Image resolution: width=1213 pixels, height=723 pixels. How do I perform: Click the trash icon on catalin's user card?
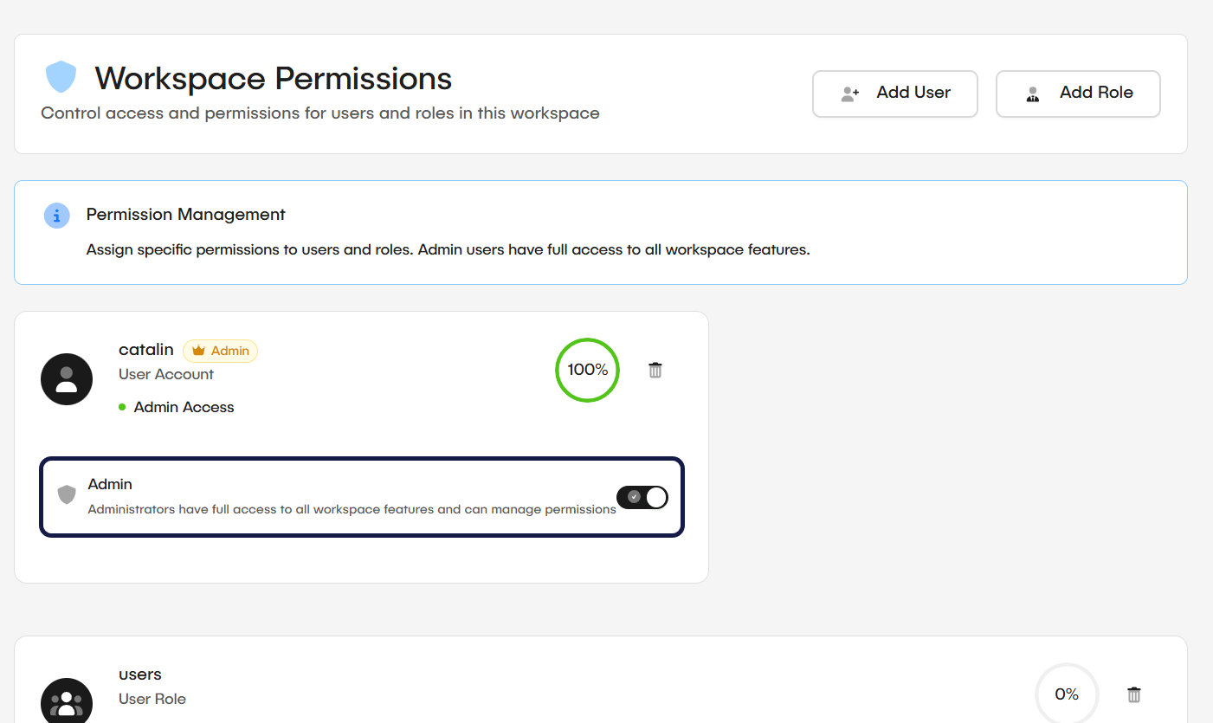click(655, 370)
